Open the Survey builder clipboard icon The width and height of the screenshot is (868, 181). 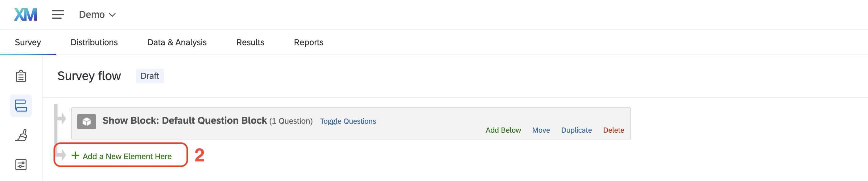pos(21,76)
